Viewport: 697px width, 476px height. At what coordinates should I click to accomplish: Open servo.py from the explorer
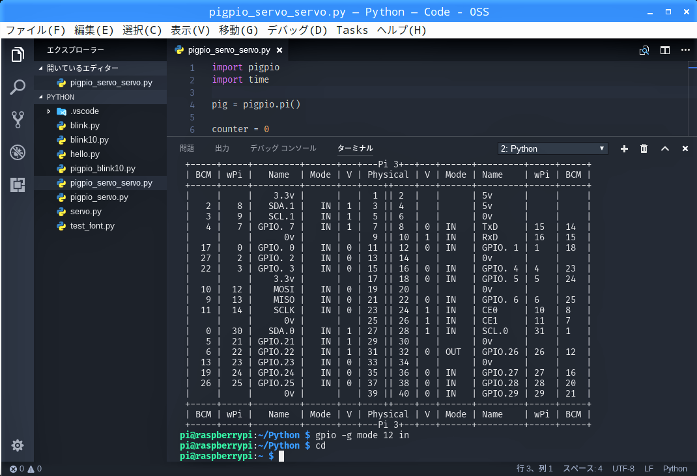point(100,212)
